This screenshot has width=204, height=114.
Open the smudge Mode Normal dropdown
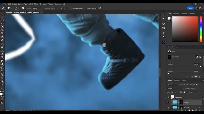37,8
